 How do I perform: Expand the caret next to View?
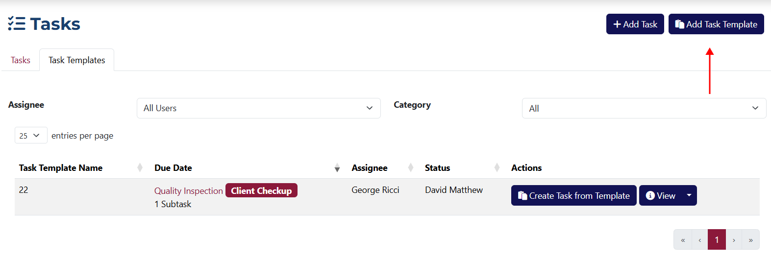(x=689, y=195)
